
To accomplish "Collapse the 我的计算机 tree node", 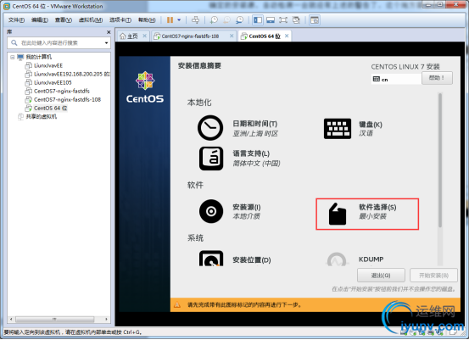I will 12,57.
